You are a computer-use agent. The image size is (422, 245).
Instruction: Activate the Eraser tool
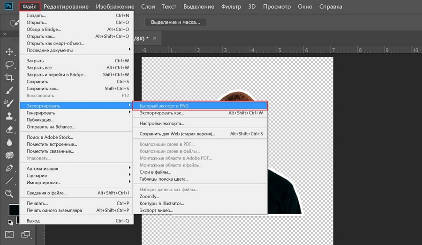pos(9,129)
